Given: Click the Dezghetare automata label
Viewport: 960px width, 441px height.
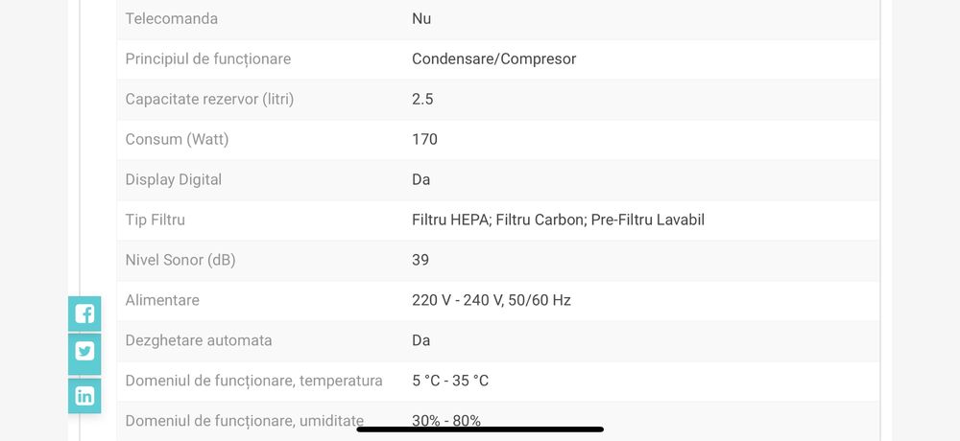Looking at the screenshot, I should (x=199, y=340).
